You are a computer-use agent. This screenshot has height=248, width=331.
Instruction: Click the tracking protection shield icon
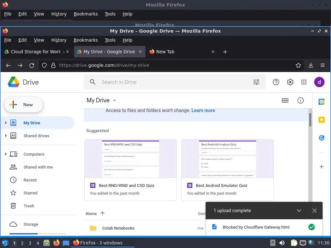[44, 65]
